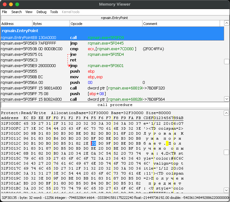
Task: Select the jmp rqmain.exe+5F0445 row
Action: pyautogui.click(x=112, y=43)
